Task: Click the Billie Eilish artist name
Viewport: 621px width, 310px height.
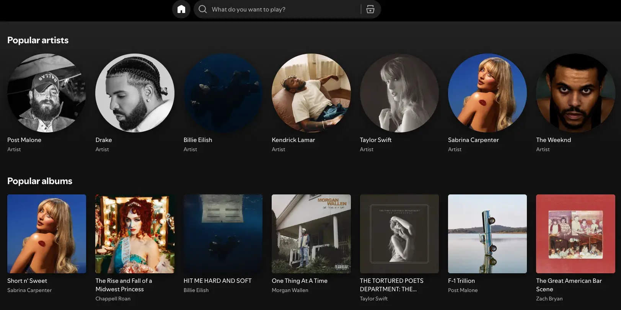Action: tap(198, 140)
